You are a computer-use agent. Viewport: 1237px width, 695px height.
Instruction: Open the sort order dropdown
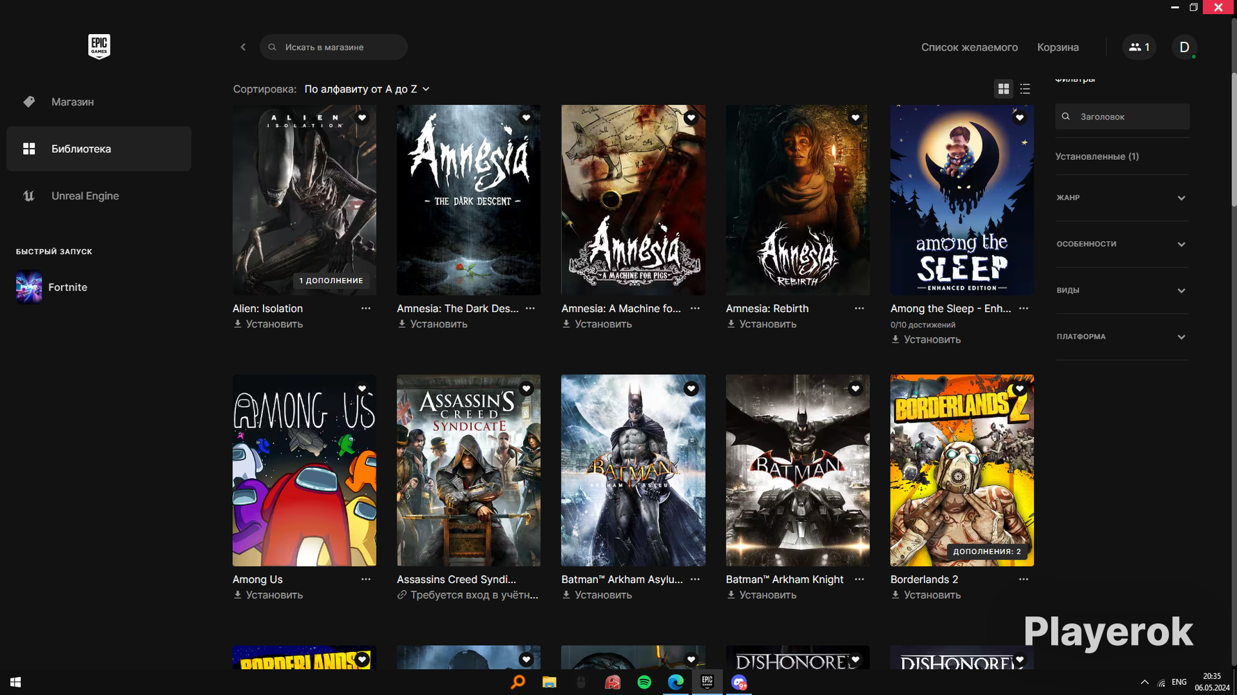tap(367, 89)
